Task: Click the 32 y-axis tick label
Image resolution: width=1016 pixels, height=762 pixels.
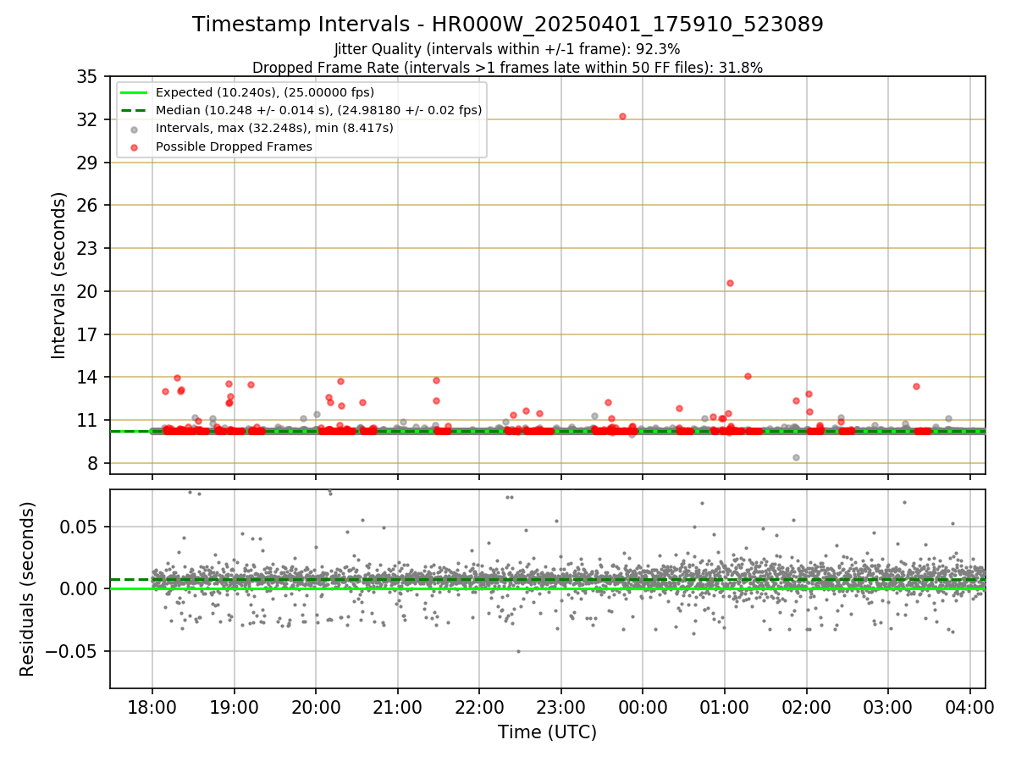Action: coord(87,119)
